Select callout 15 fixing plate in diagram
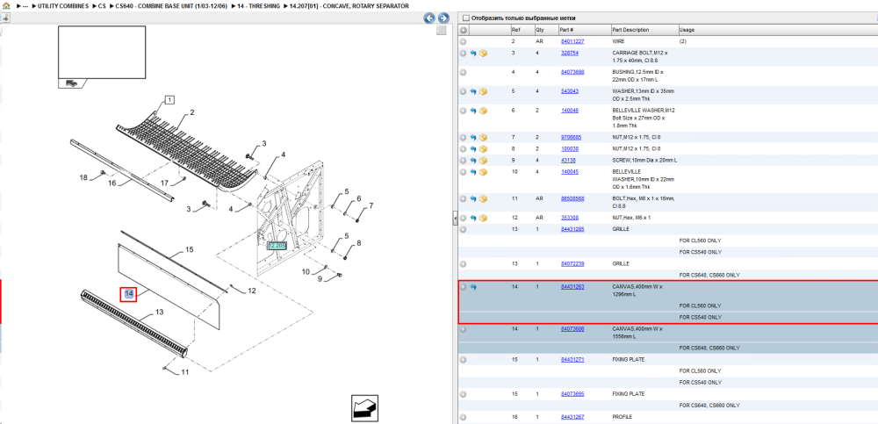Image resolution: width=878 pixels, height=424 pixels. pos(190,249)
